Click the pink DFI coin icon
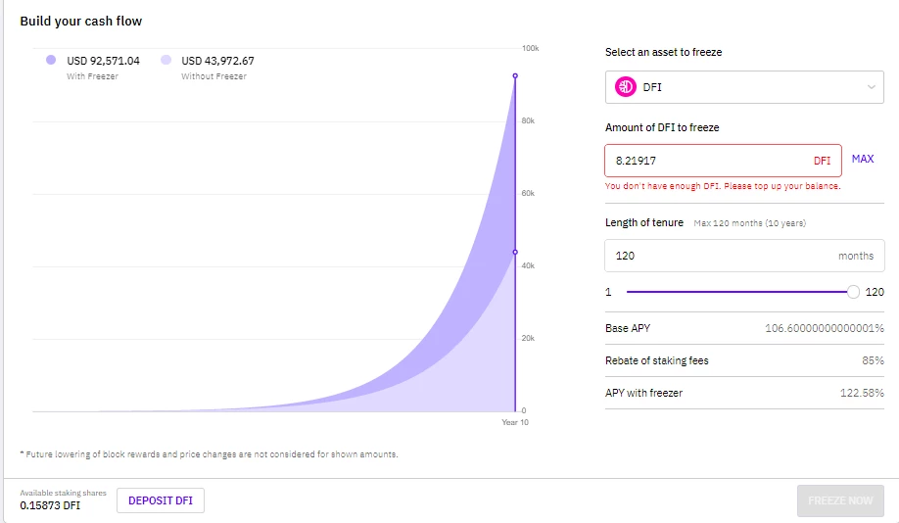This screenshot has width=899, height=523. [626, 87]
